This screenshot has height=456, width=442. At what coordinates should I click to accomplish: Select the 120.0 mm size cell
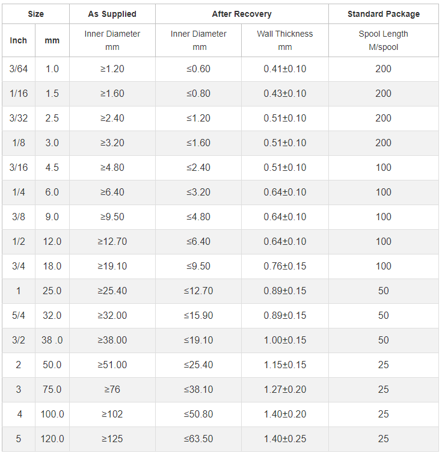pyautogui.click(x=52, y=439)
